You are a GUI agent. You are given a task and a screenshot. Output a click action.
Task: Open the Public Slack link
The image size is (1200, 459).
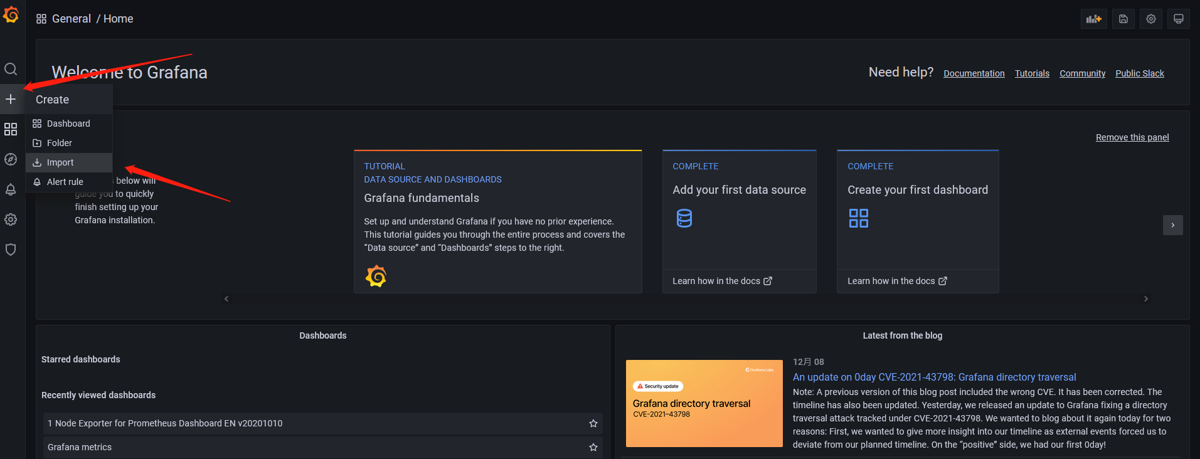point(1140,73)
